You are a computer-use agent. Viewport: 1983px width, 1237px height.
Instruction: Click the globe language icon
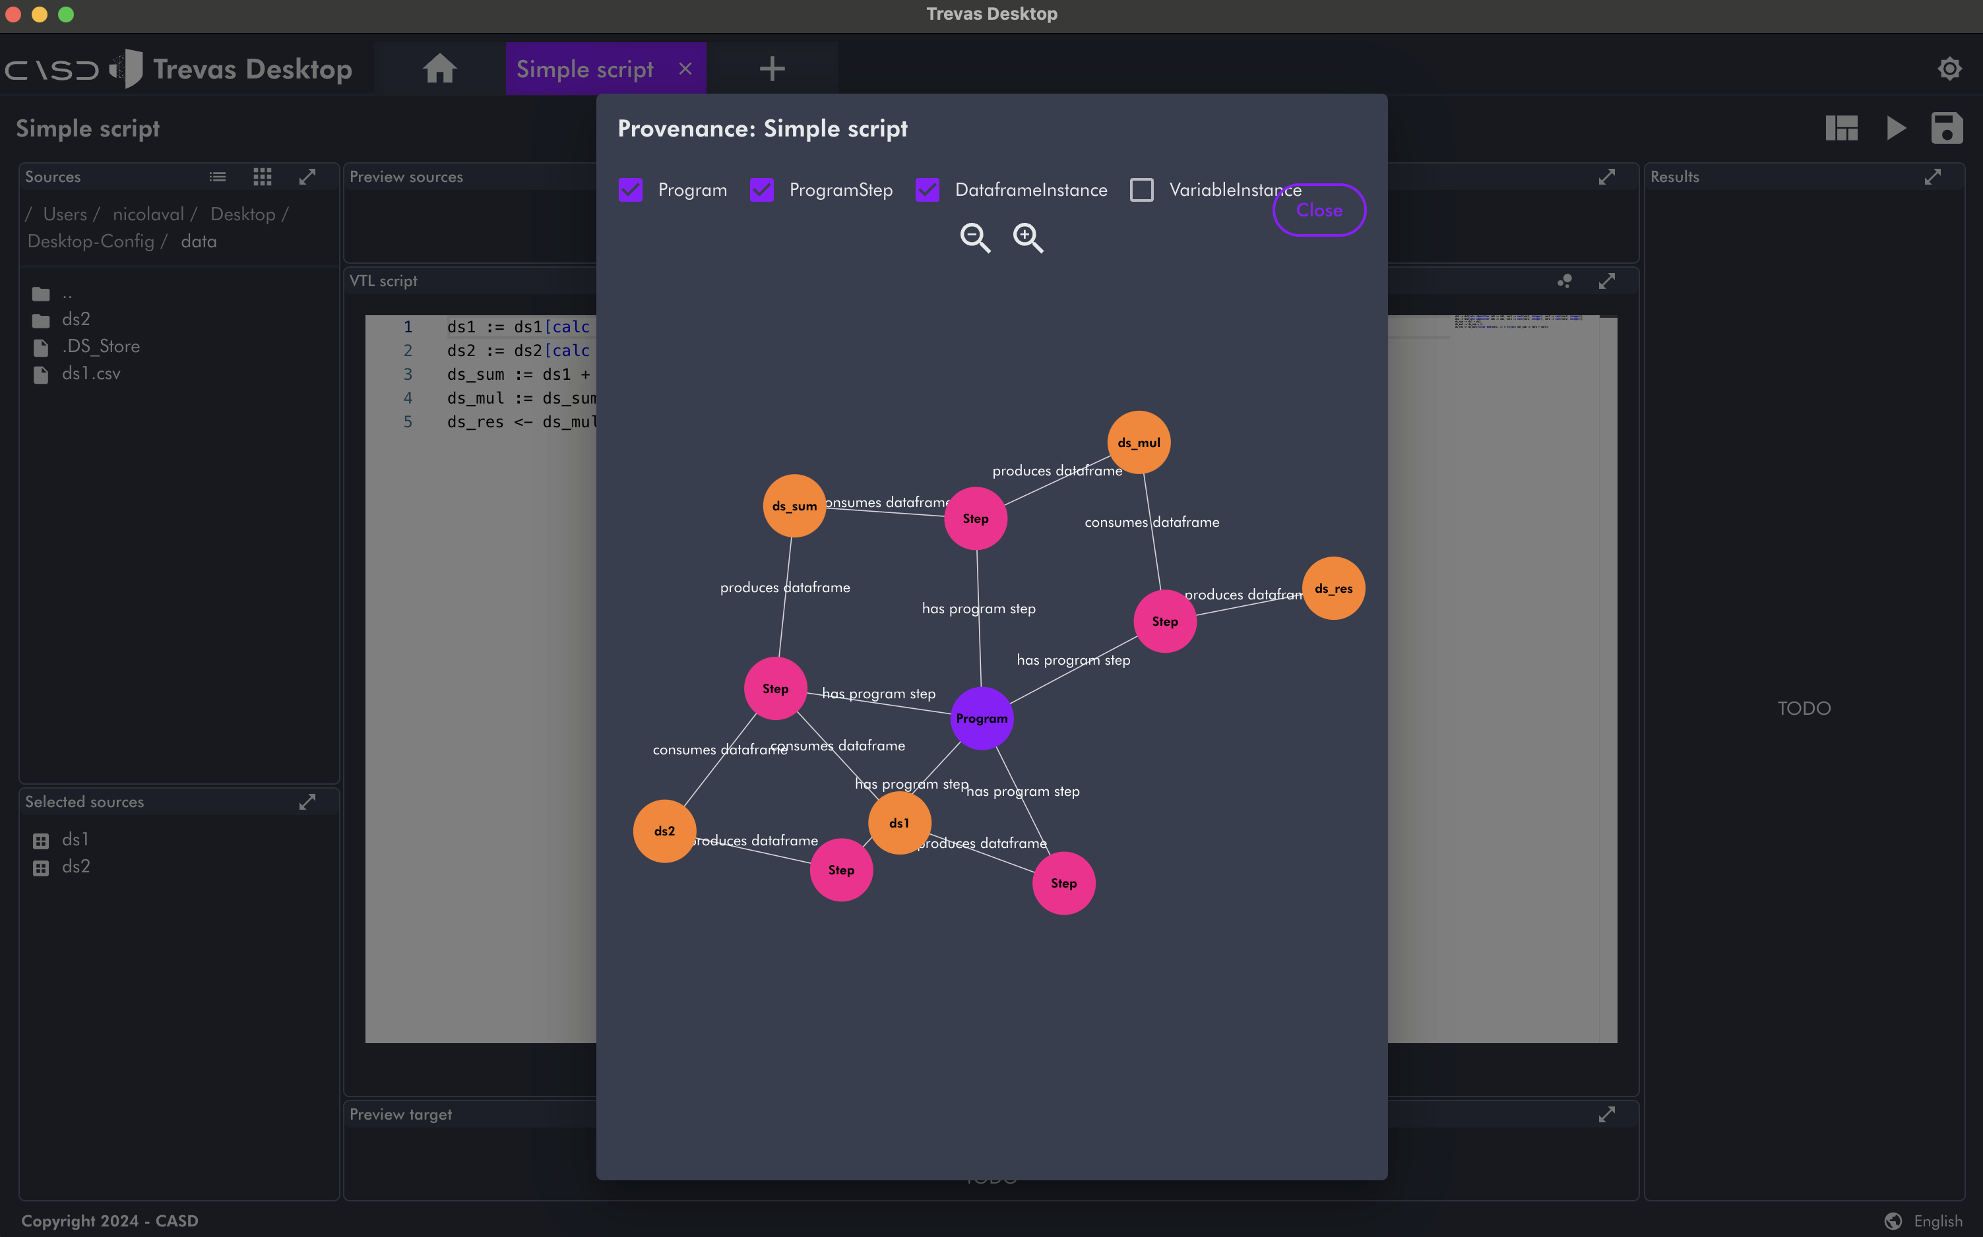(1893, 1221)
